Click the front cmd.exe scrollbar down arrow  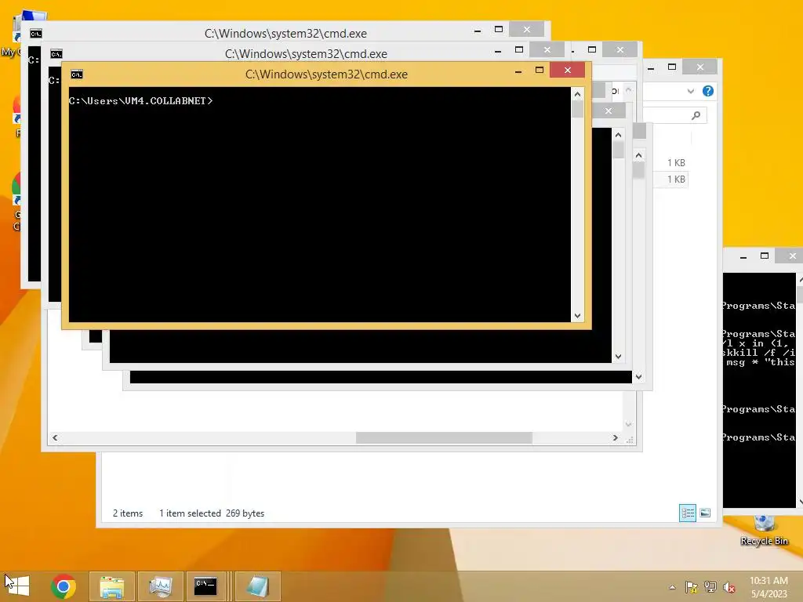click(577, 316)
